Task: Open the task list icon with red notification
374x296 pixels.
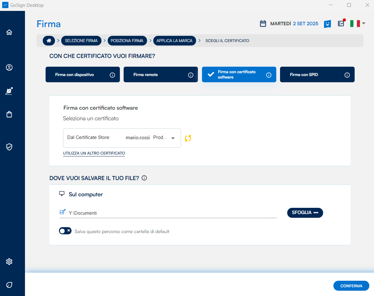Action: (341, 24)
